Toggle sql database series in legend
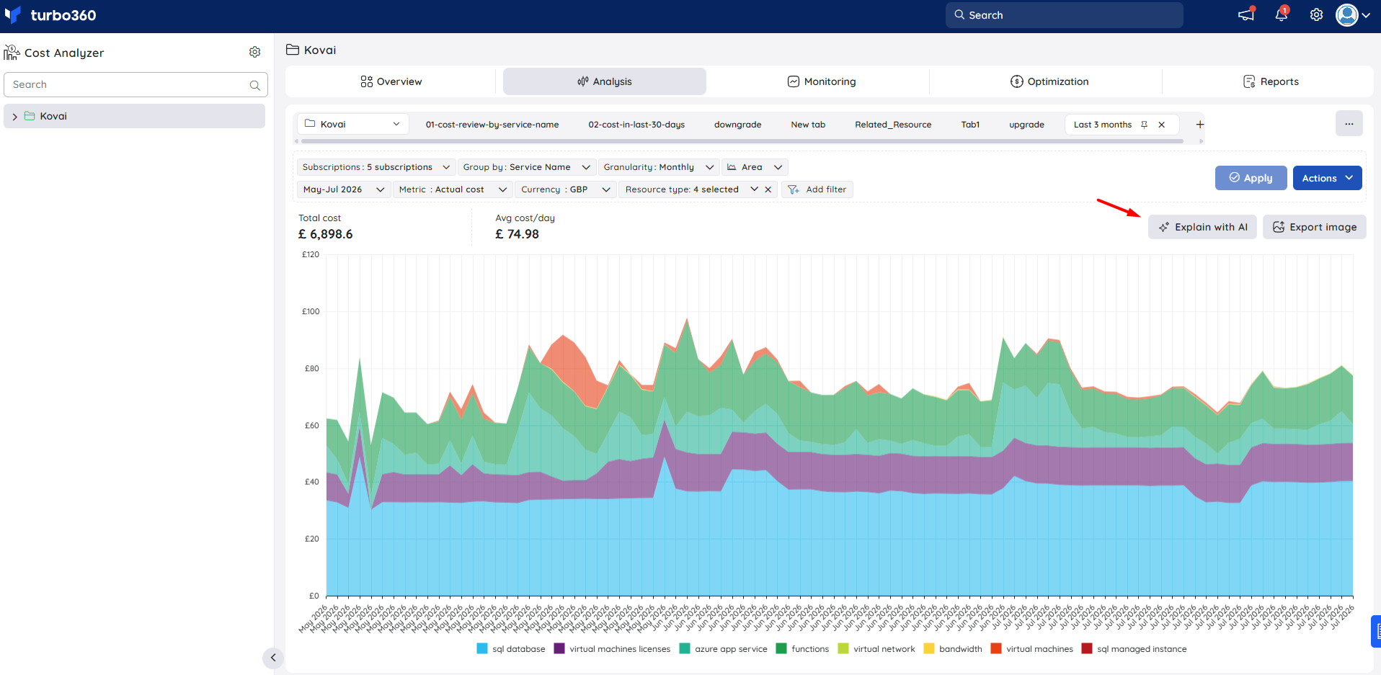This screenshot has width=1381, height=675. click(x=511, y=649)
